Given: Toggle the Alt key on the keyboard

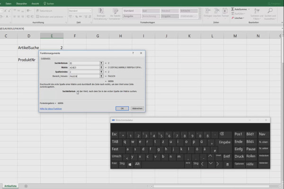Looking at the screenshot, I should click(137, 164).
